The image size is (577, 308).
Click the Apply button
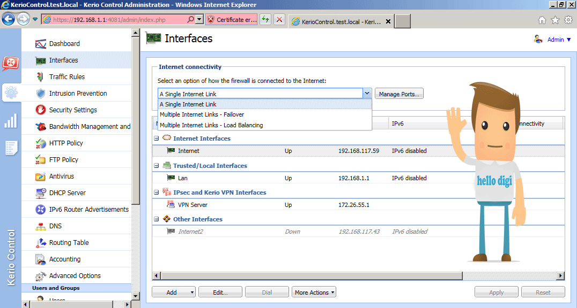[496, 292]
